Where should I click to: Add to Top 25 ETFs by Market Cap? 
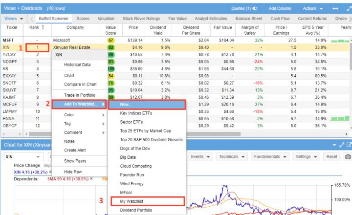(x=146, y=130)
